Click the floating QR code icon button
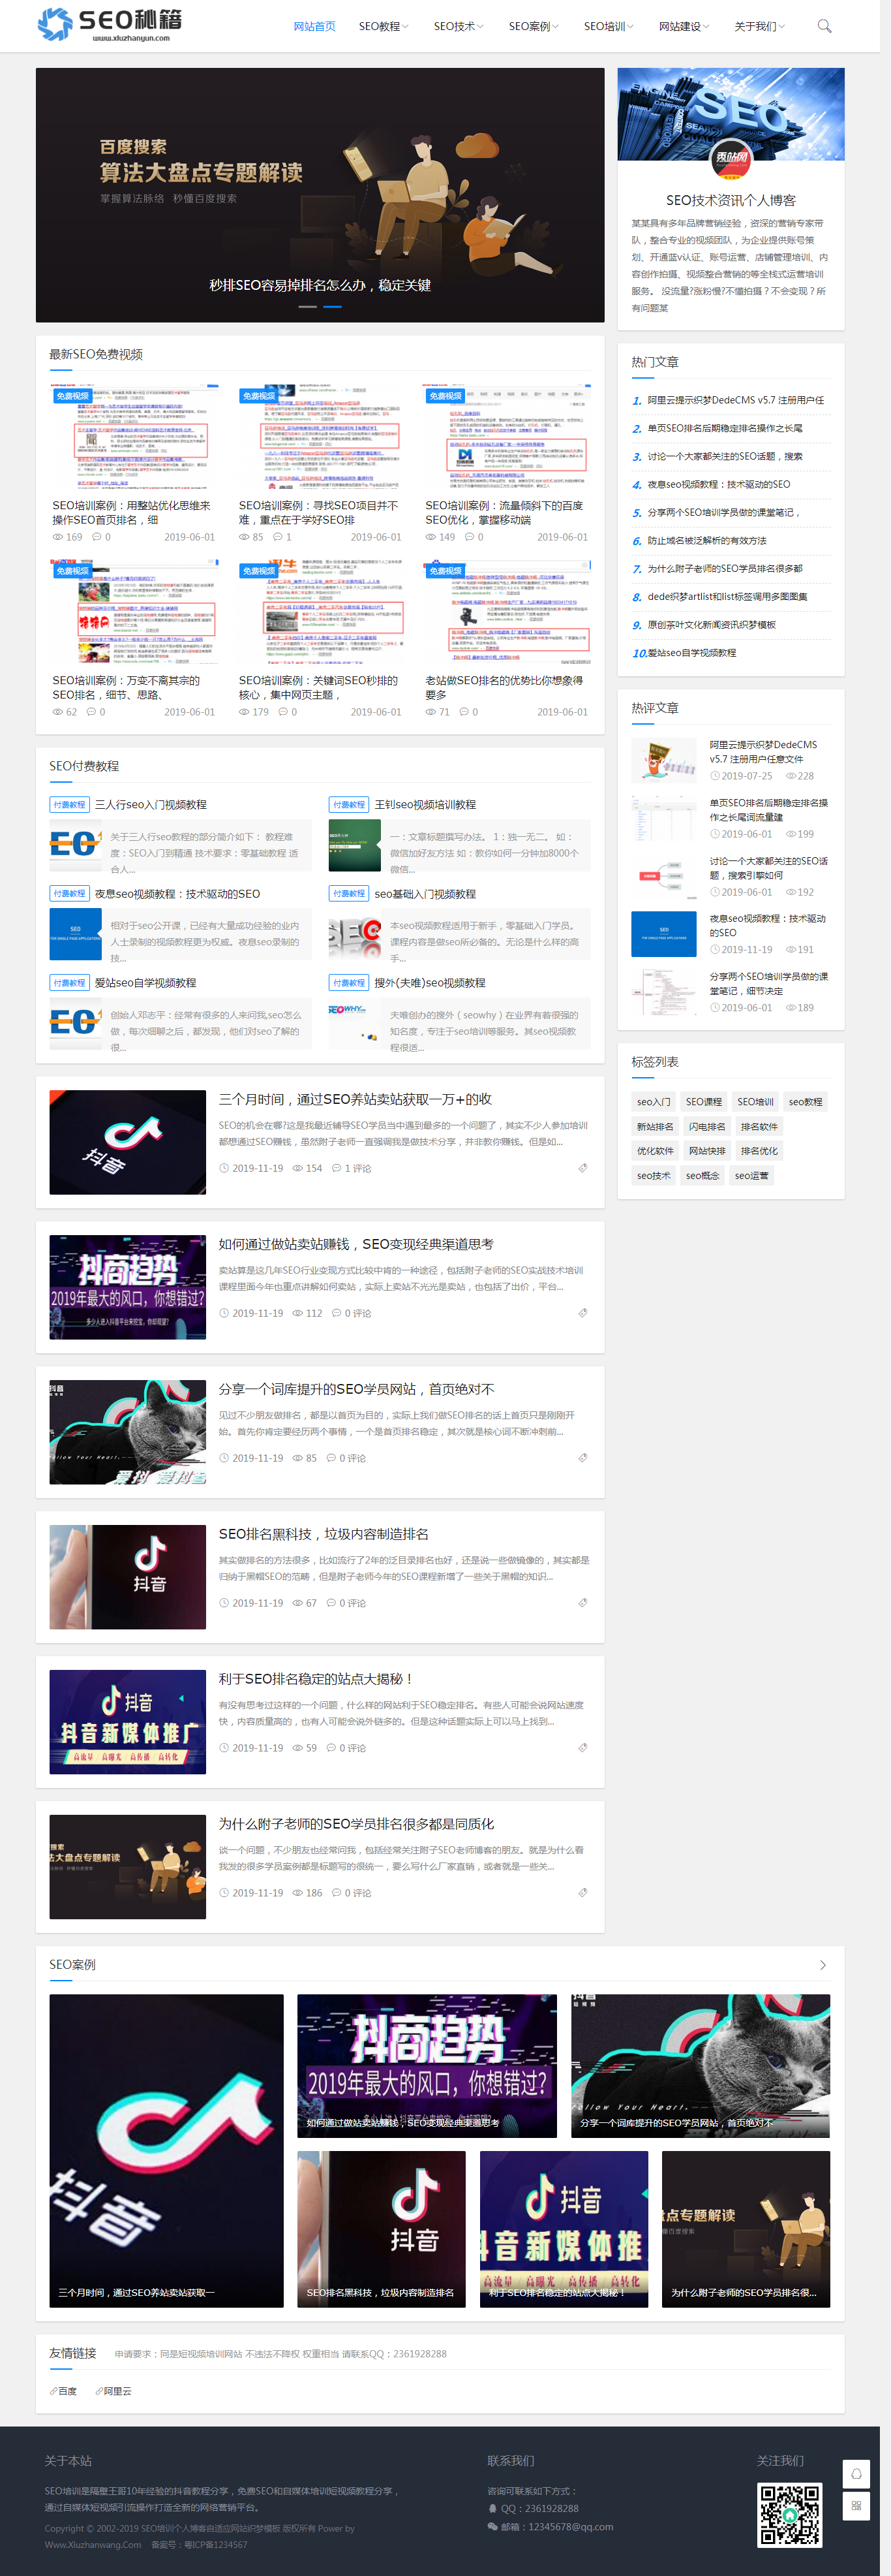Image resolution: width=891 pixels, height=2576 pixels. pos(855,2506)
